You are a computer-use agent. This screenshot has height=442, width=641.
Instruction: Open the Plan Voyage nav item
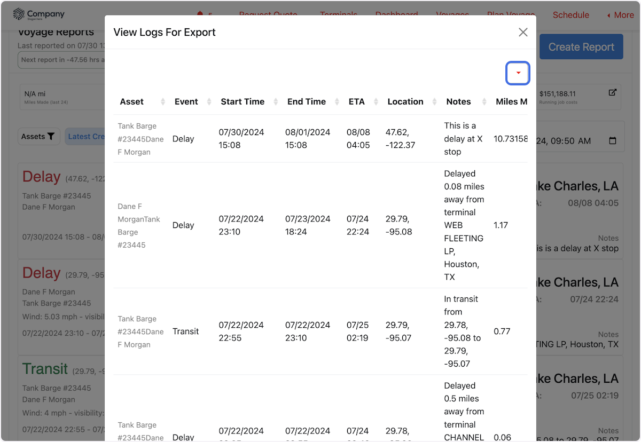click(511, 14)
